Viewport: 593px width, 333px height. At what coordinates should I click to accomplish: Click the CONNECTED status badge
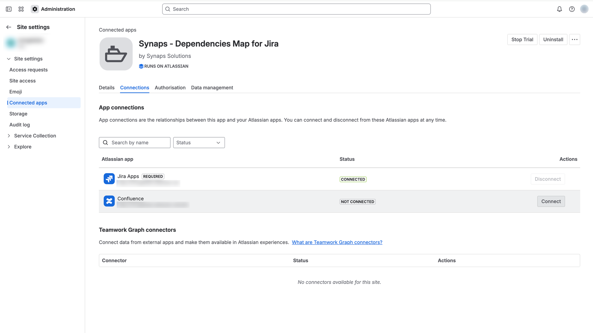[x=353, y=179]
